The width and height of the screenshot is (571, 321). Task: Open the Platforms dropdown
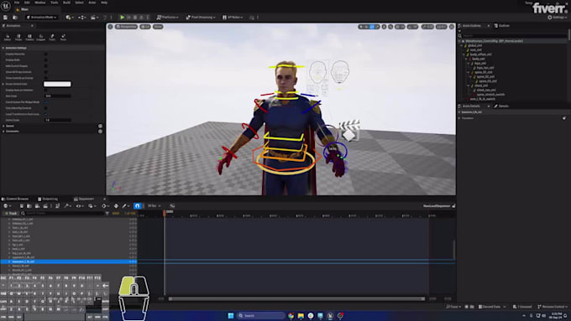coord(167,18)
